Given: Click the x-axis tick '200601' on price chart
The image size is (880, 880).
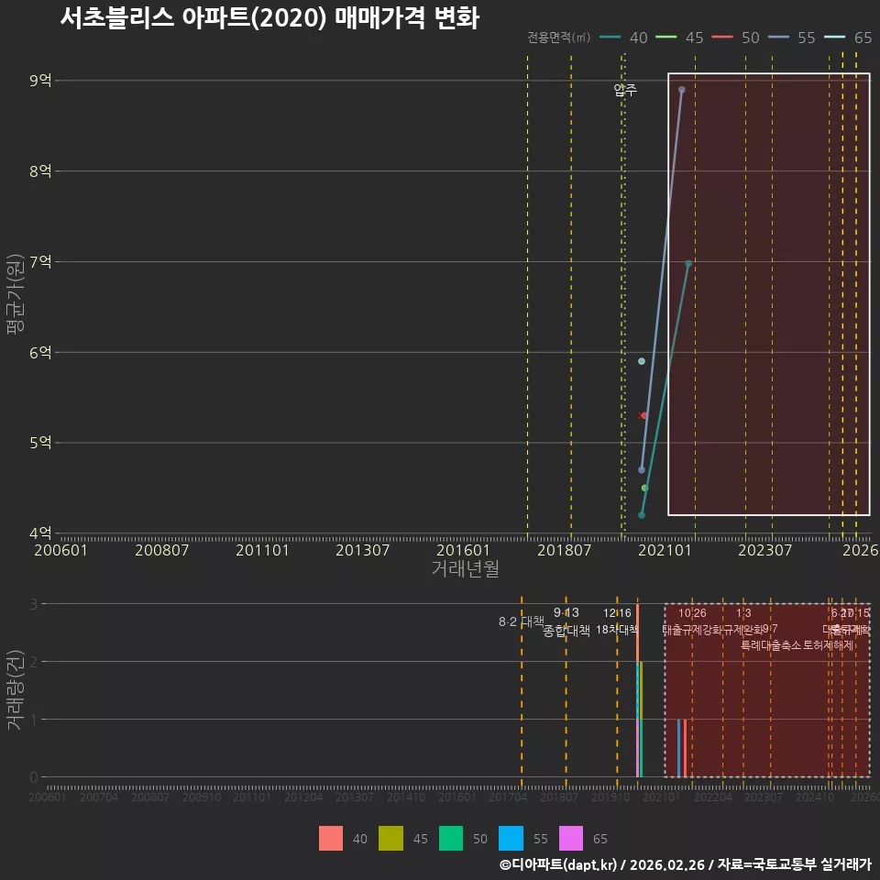Looking at the screenshot, I should (x=60, y=550).
